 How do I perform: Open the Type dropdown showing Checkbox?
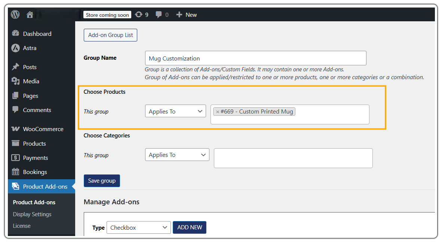138,227
